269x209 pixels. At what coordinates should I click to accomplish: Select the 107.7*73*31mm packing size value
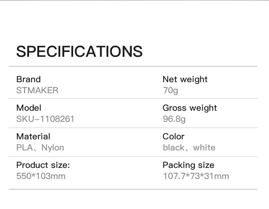click(x=196, y=176)
